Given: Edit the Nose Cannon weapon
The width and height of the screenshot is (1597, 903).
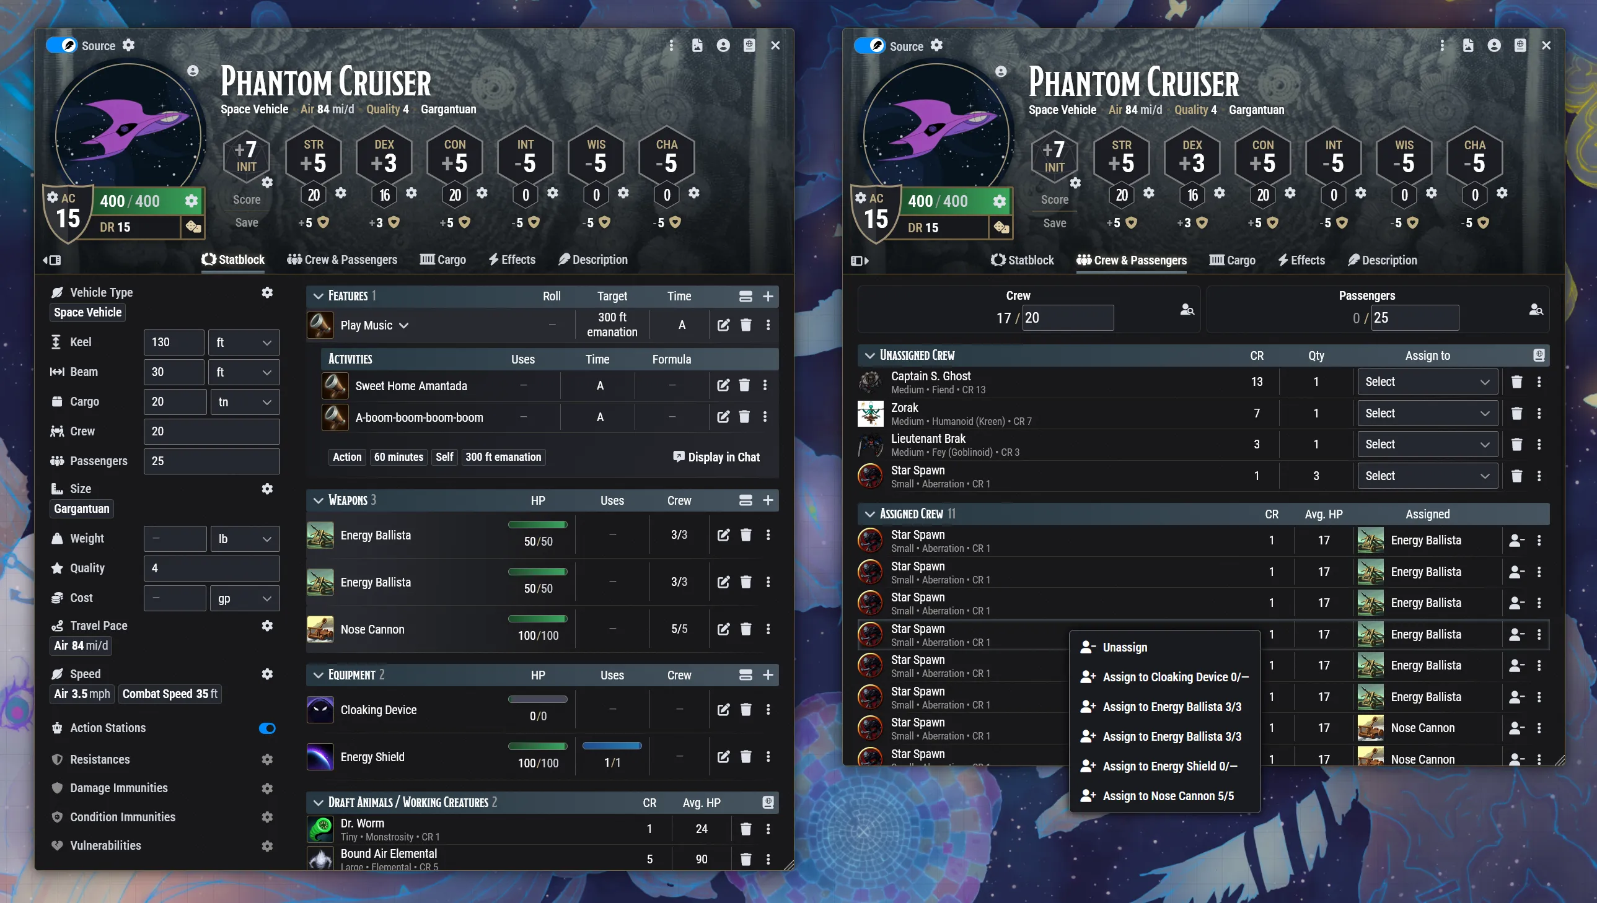Looking at the screenshot, I should (x=723, y=629).
